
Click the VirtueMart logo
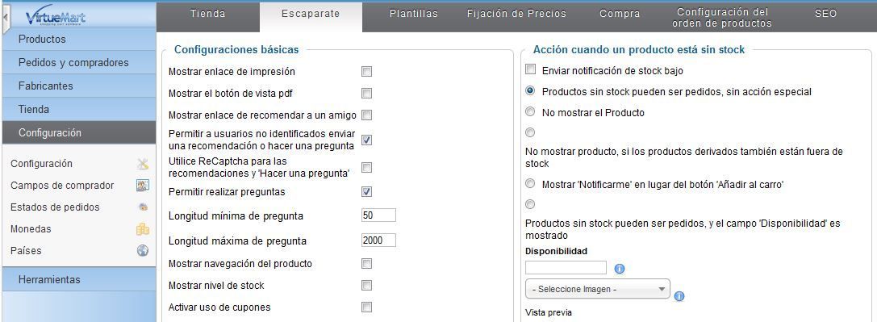click(56, 19)
